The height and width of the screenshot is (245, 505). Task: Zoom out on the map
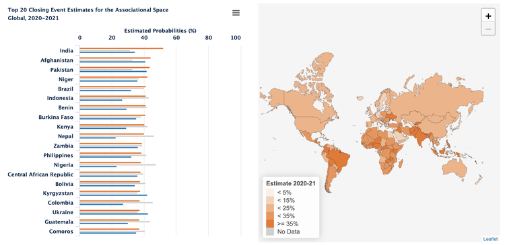coord(488,29)
